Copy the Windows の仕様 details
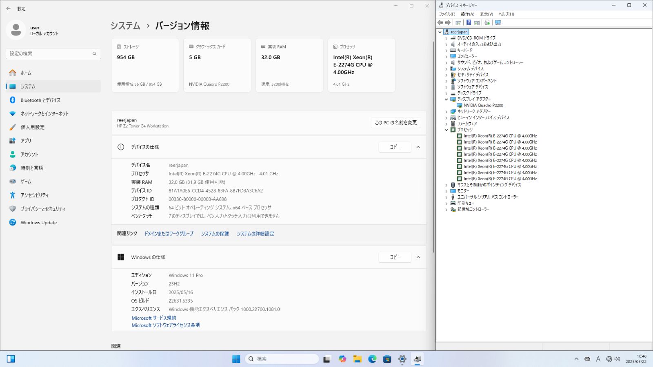Screen dimensions: 653x367 [x=395, y=257]
